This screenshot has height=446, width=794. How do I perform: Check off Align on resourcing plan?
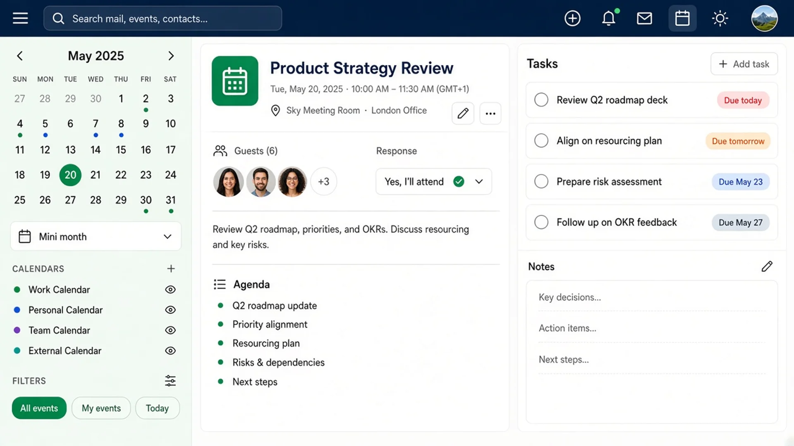pyautogui.click(x=541, y=141)
